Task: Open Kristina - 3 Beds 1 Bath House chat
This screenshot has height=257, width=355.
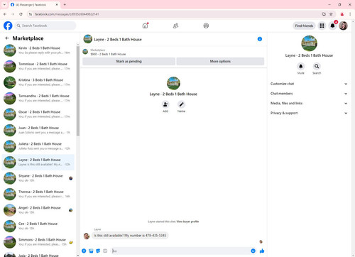Action: [x=38, y=82]
